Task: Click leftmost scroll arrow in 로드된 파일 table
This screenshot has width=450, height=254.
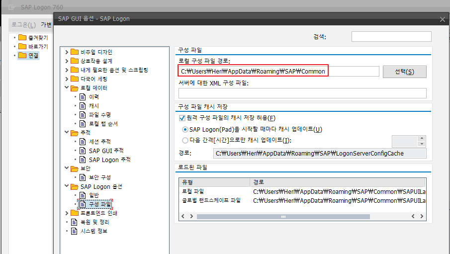Action: 183,216
